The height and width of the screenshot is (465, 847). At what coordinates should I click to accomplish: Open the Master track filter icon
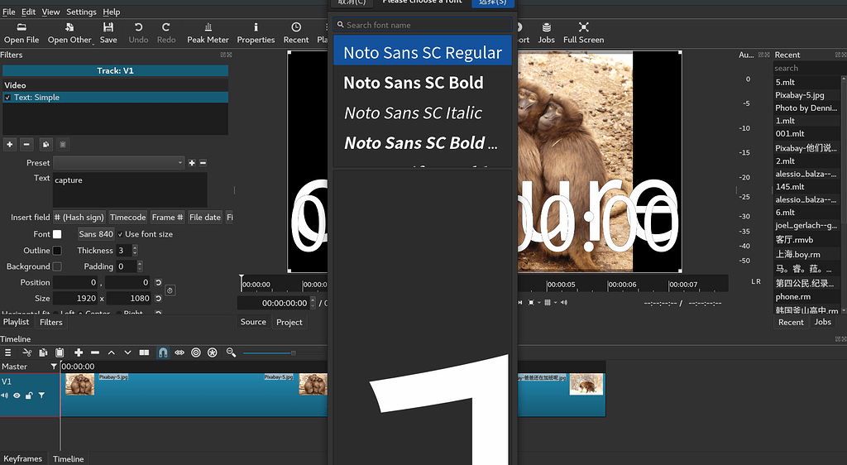tap(54, 367)
